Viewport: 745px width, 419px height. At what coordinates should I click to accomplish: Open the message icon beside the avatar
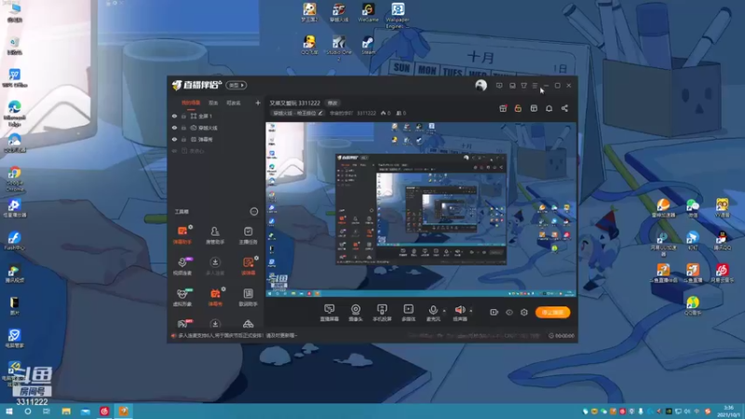pos(499,86)
